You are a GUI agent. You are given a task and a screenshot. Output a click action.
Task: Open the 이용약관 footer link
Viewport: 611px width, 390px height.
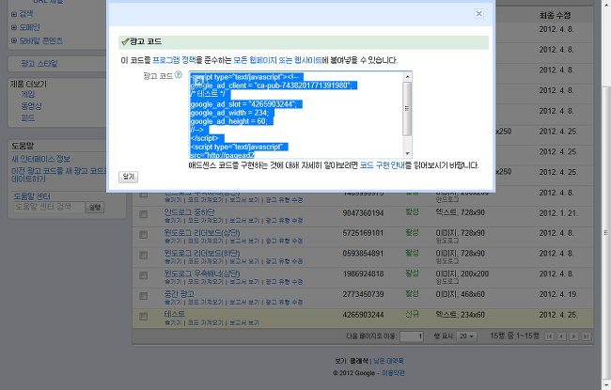tap(393, 373)
